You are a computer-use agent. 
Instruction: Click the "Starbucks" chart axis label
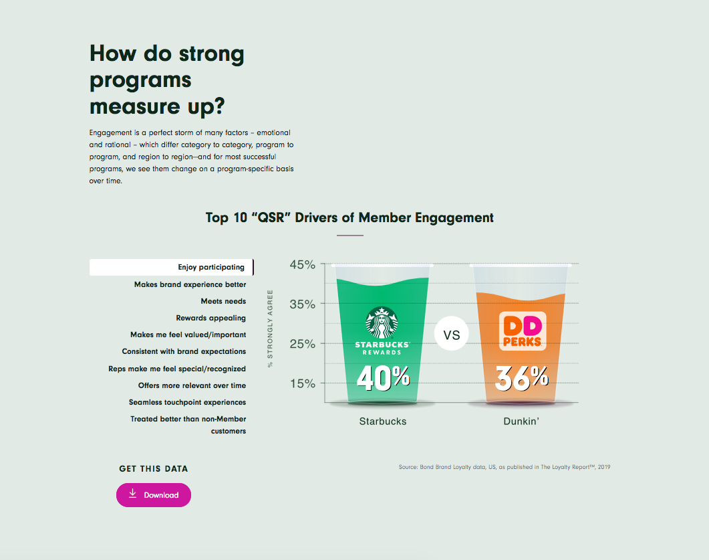click(383, 422)
